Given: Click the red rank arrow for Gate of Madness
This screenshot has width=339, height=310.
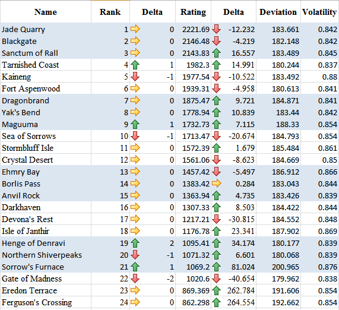Looking at the screenshot, I should pos(135,279).
